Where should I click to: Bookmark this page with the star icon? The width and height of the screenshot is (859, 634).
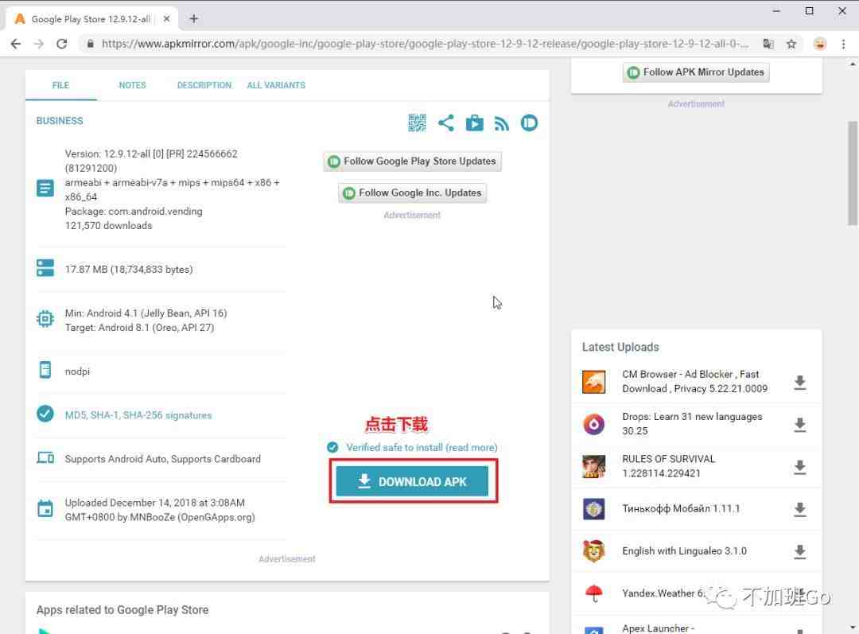(x=791, y=44)
